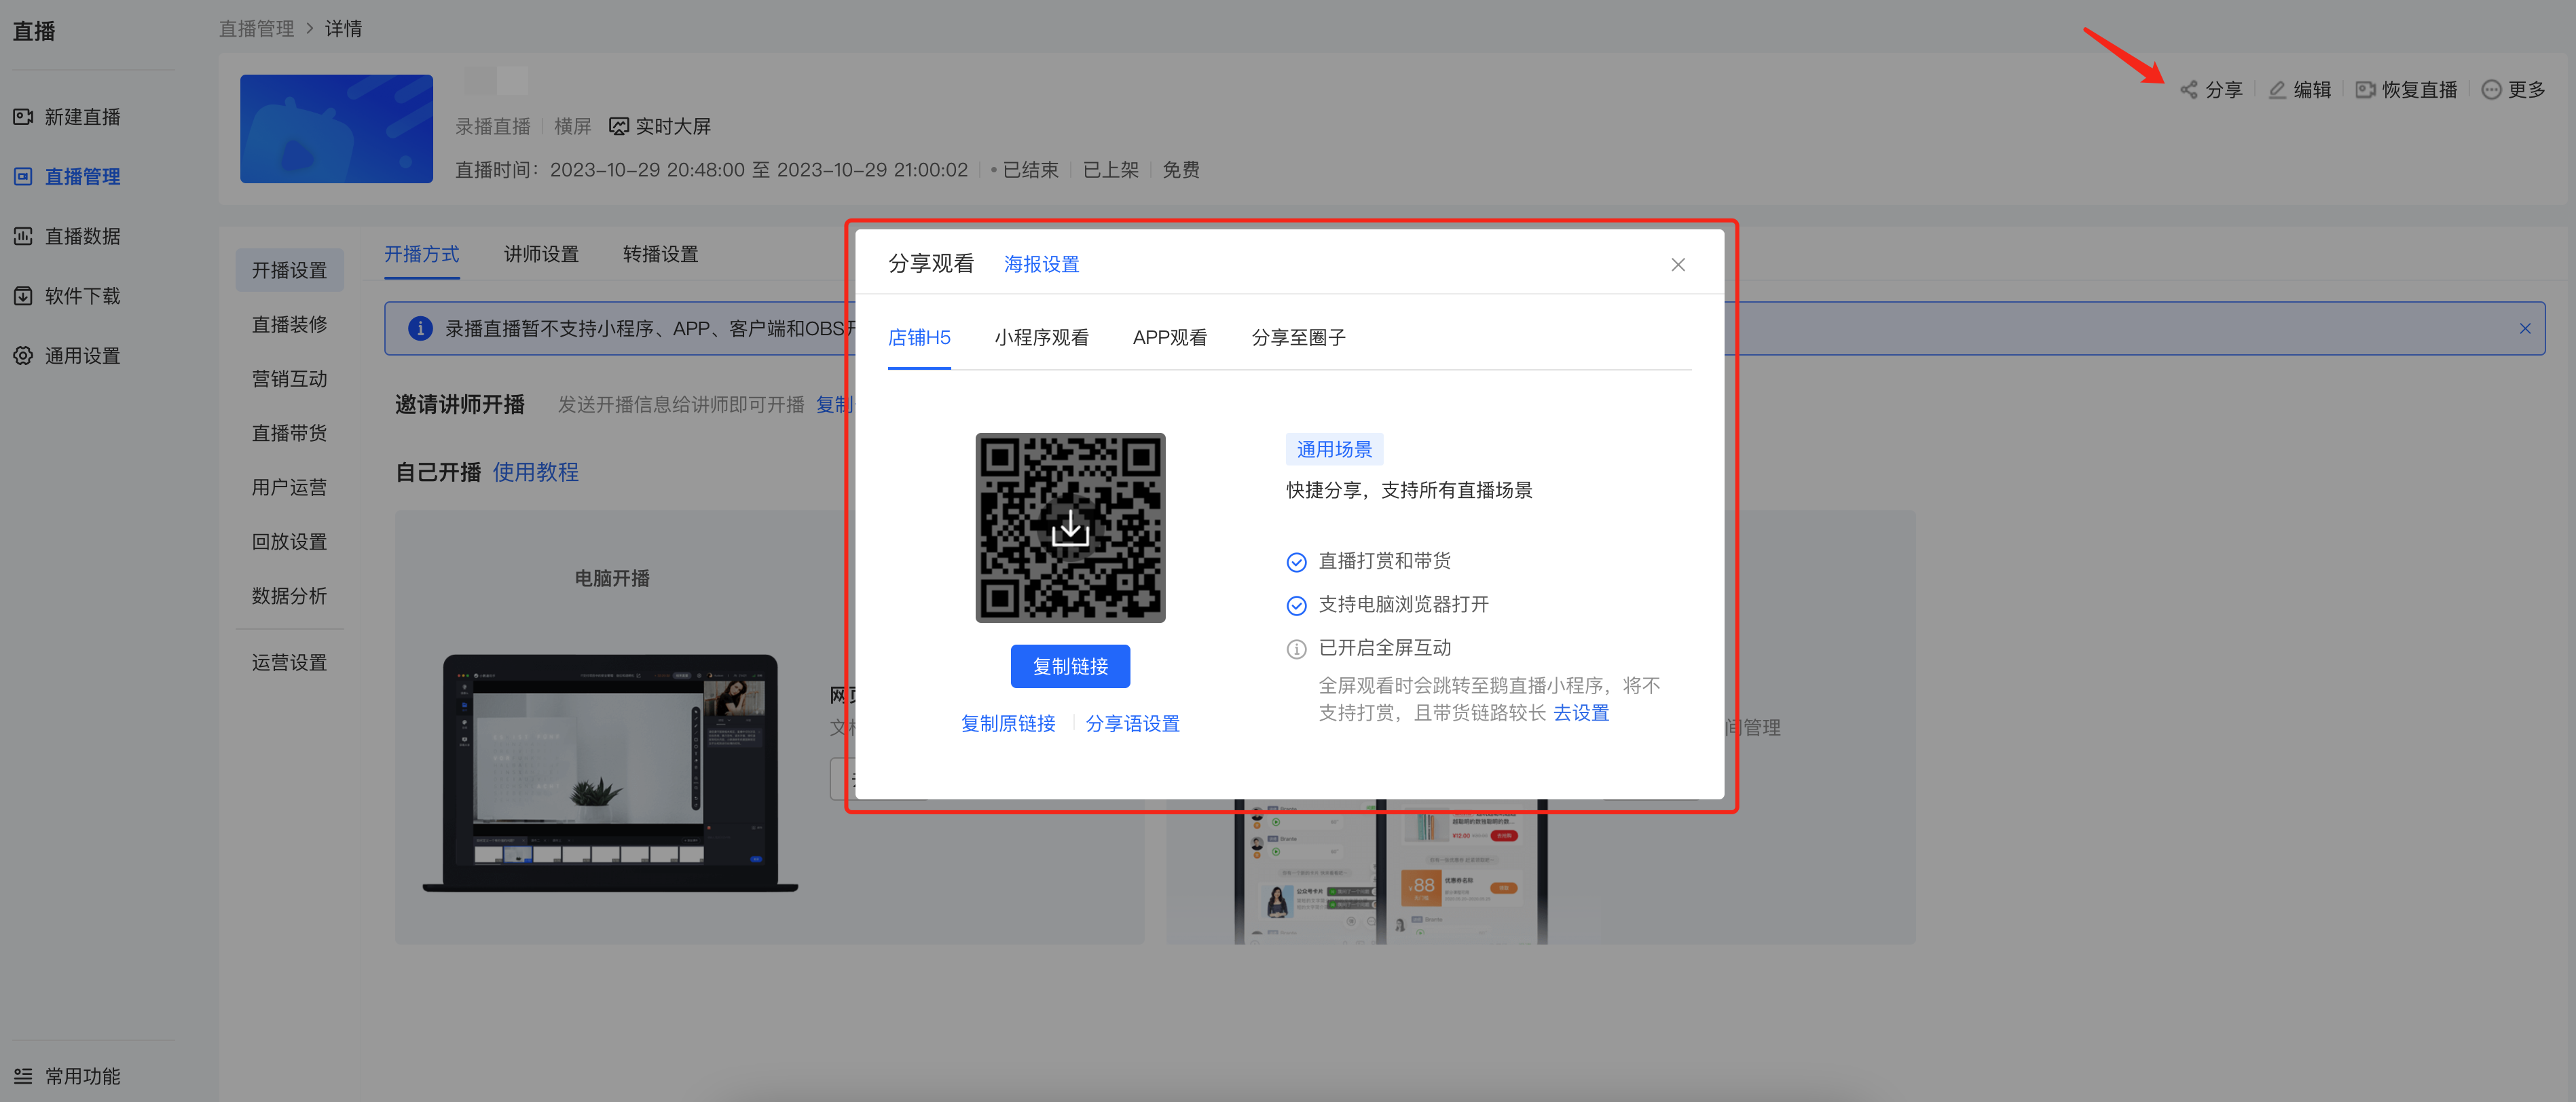Click the 软件下载 download icon

(x=23, y=297)
